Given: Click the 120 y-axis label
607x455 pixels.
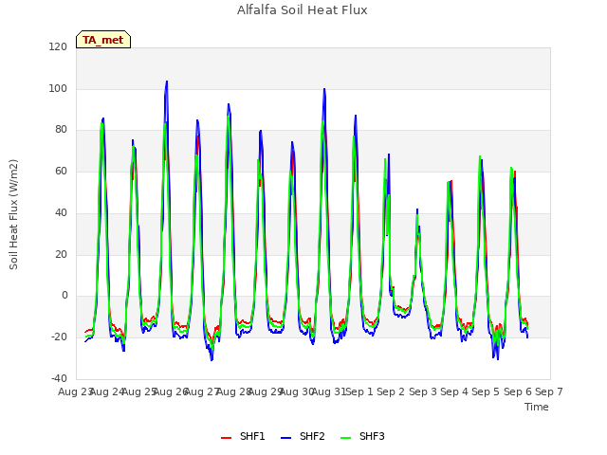Looking at the screenshot, I should pyautogui.click(x=58, y=46).
